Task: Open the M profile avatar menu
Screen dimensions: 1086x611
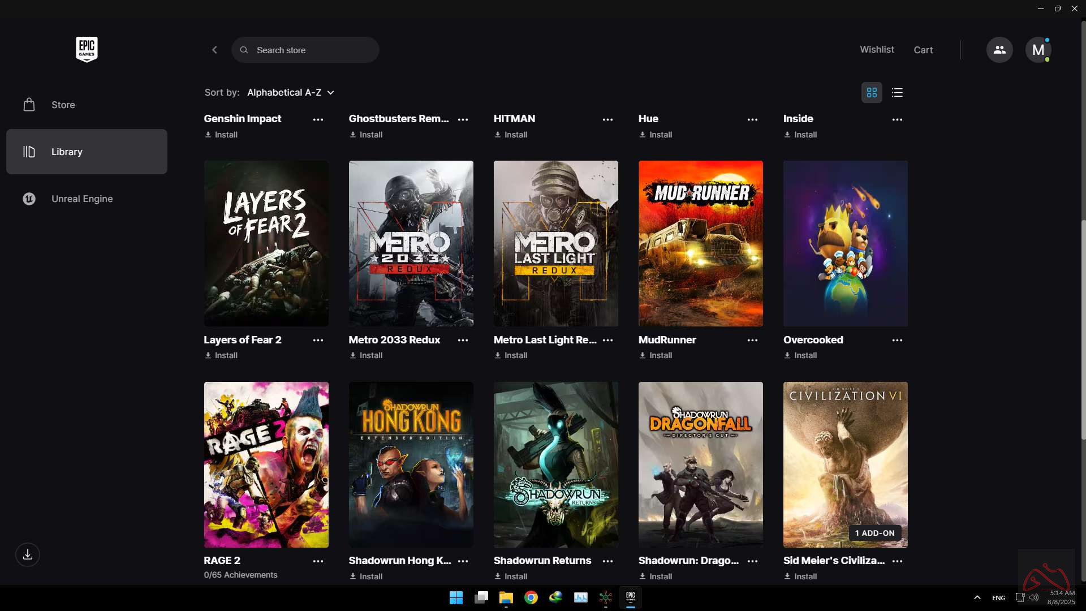Action: (1038, 50)
